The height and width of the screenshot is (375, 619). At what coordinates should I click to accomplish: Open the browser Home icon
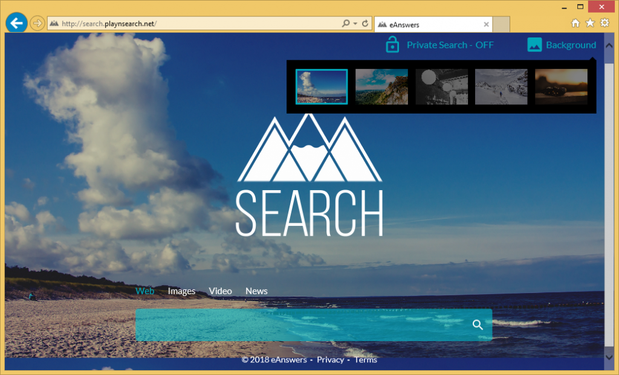tap(575, 23)
